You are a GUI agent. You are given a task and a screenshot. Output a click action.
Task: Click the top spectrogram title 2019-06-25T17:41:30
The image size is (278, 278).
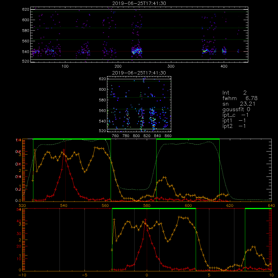pos(139,3)
